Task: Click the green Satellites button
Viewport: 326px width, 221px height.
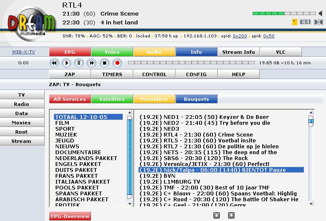Action: click(x=112, y=99)
